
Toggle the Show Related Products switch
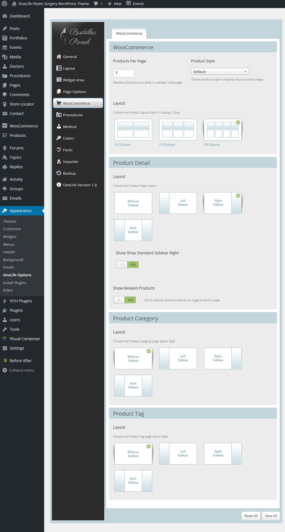click(124, 300)
